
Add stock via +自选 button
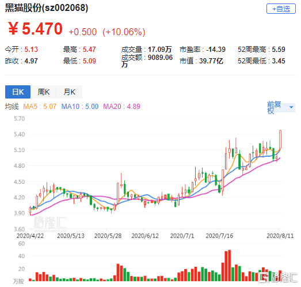click(281, 9)
